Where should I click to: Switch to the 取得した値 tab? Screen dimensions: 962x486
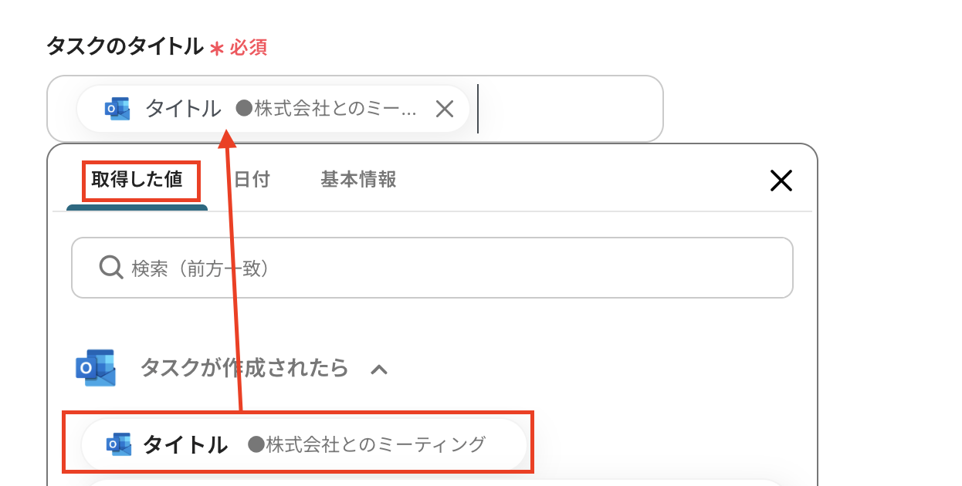[x=137, y=180]
